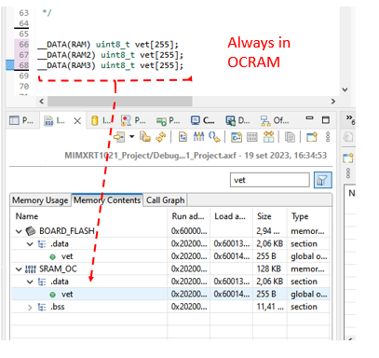Screen dimensions: 379x358
Task: Open three-dot menu in right side panel
Action: pos(348,173)
